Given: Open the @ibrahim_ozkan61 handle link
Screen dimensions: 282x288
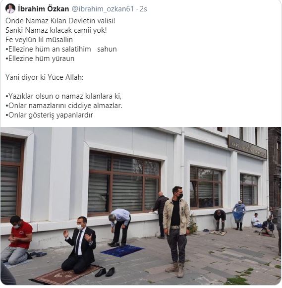Looking at the screenshot, I should point(103,9).
